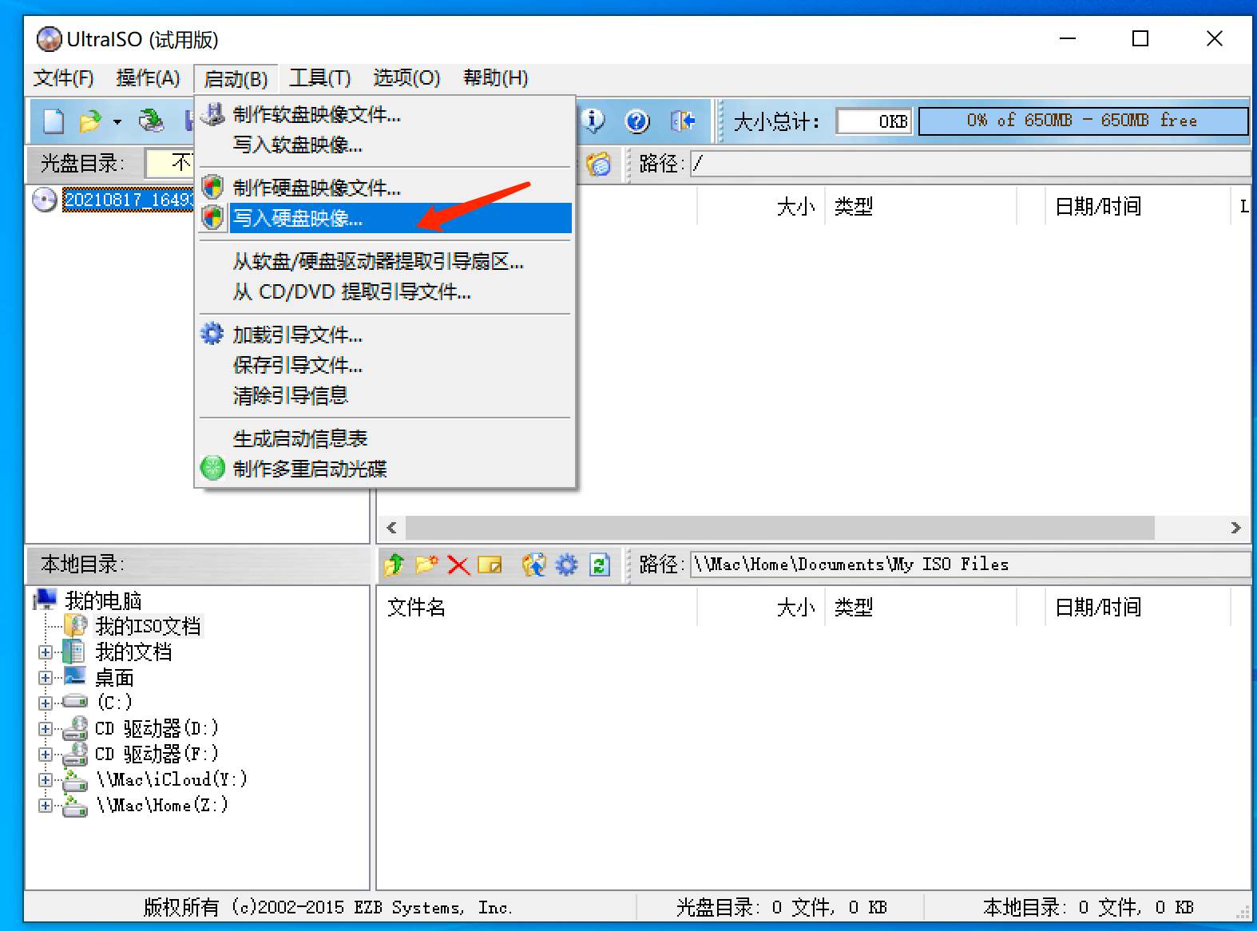The width and height of the screenshot is (1257, 931).
Task: Select 加载引导文件 menu entry
Action: (x=385, y=335)
